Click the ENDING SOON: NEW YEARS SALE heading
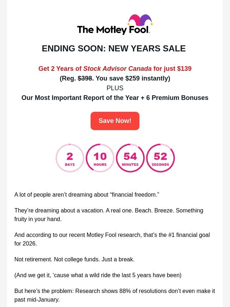Screen dimensions: 230x307 tap(114, 49)
